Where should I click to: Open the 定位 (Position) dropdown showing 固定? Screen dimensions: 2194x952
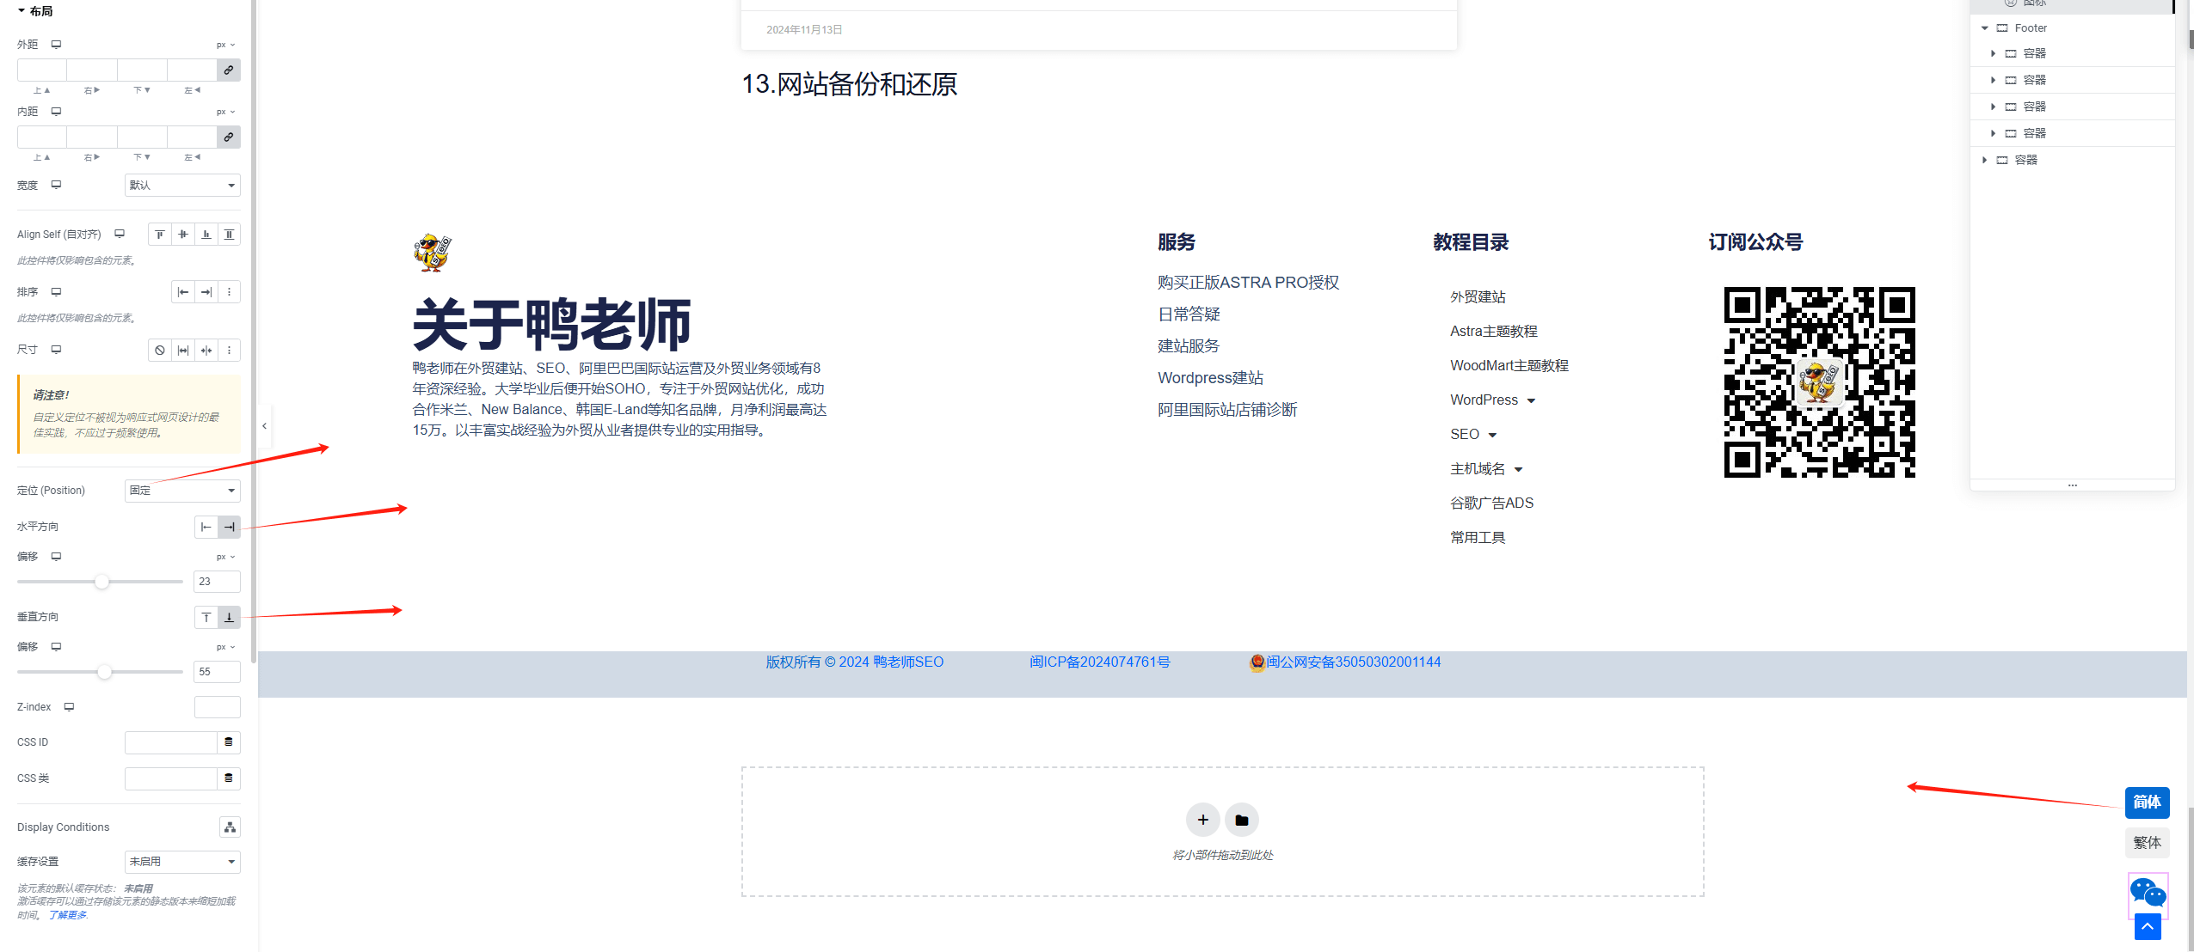[x=182, y=491]
